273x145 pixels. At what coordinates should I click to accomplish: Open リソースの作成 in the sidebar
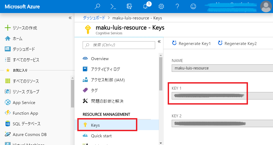click(x=25, y=28)
